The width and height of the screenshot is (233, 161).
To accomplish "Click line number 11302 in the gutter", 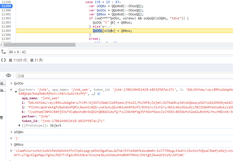I will [x=6, y=18].
